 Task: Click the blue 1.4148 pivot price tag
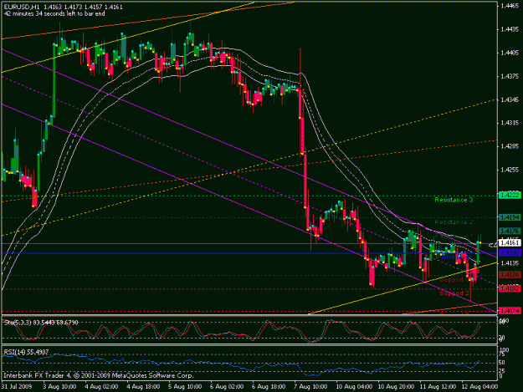click(510, 253)
